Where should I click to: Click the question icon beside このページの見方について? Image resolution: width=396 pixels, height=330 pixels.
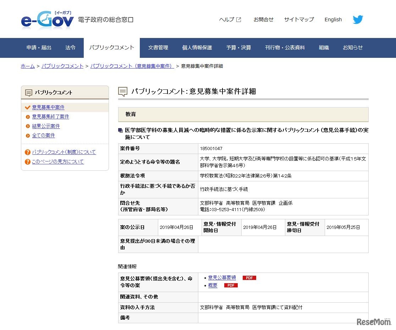[28, 162]
